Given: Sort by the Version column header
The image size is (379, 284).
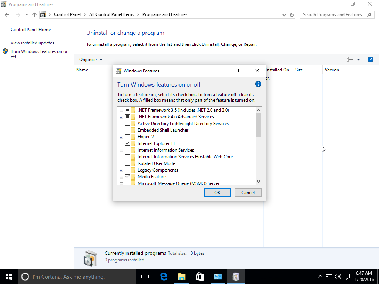Looking at the screenshot, I should click(x=332, y=70).
